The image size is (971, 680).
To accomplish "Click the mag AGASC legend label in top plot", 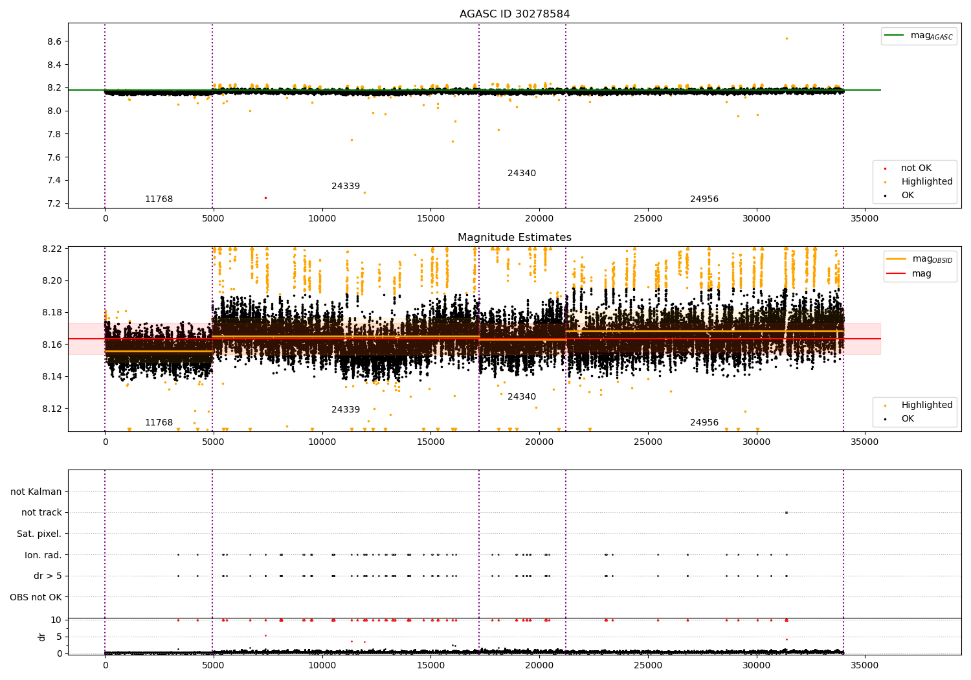I will 932,36.
